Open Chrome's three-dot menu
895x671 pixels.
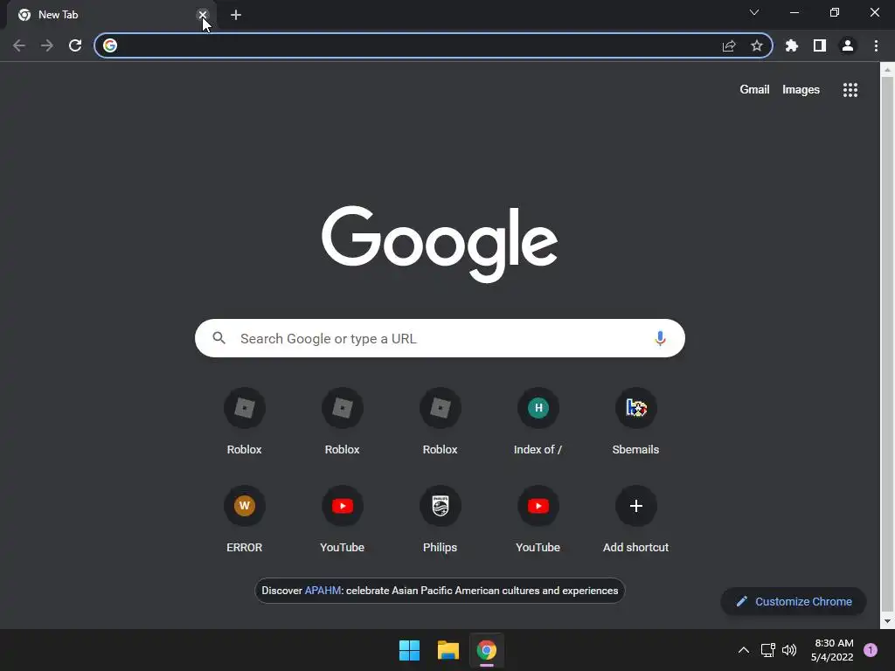(x=876, y=45)
